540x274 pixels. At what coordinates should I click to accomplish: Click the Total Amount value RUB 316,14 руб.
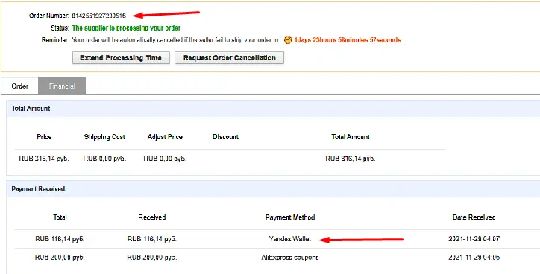pyautogui.click(x=351, y=159)
